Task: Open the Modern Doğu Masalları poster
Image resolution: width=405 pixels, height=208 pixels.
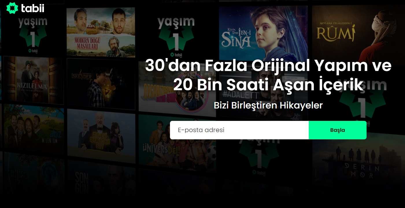Action: point(101,32)
